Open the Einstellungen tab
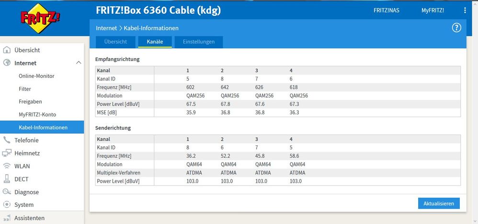The image size is (478, 224). 199,42
